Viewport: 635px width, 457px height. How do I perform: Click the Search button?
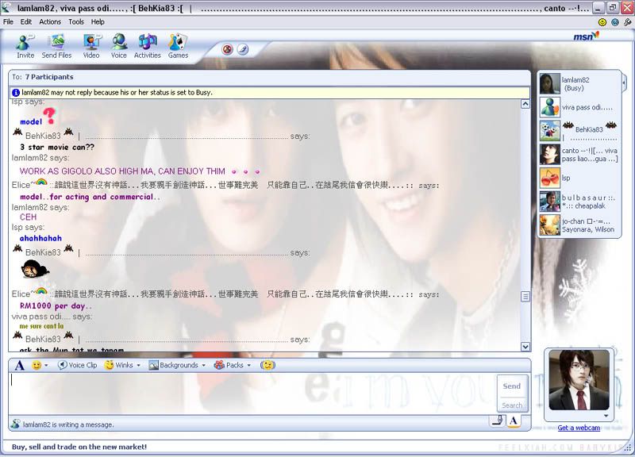512,405
